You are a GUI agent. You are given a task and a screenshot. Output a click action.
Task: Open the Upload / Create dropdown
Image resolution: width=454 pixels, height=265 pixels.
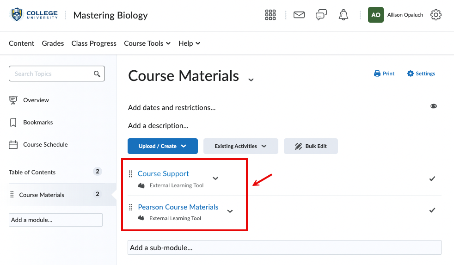163,146
